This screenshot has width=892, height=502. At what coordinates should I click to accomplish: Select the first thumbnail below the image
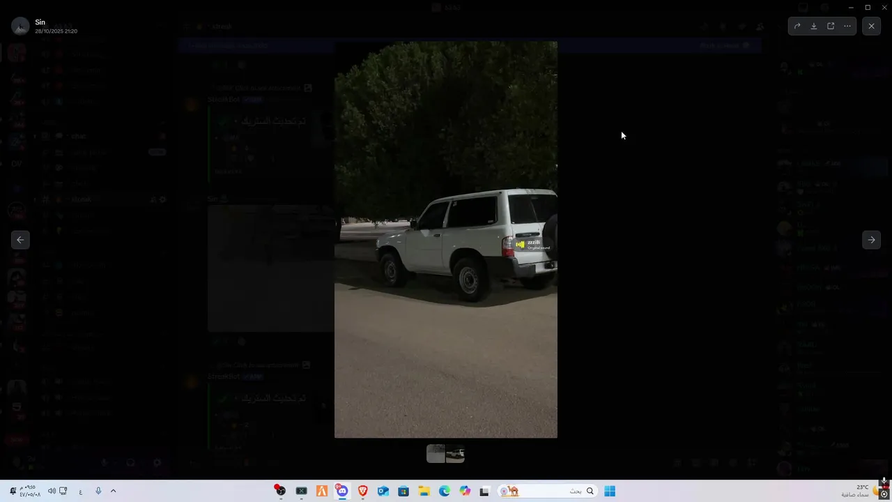pyautogui.click(x=436, y=454)
